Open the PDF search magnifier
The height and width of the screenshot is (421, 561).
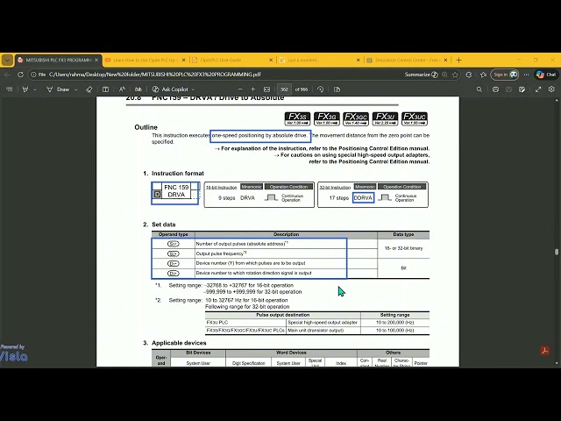tap(481, 89)
